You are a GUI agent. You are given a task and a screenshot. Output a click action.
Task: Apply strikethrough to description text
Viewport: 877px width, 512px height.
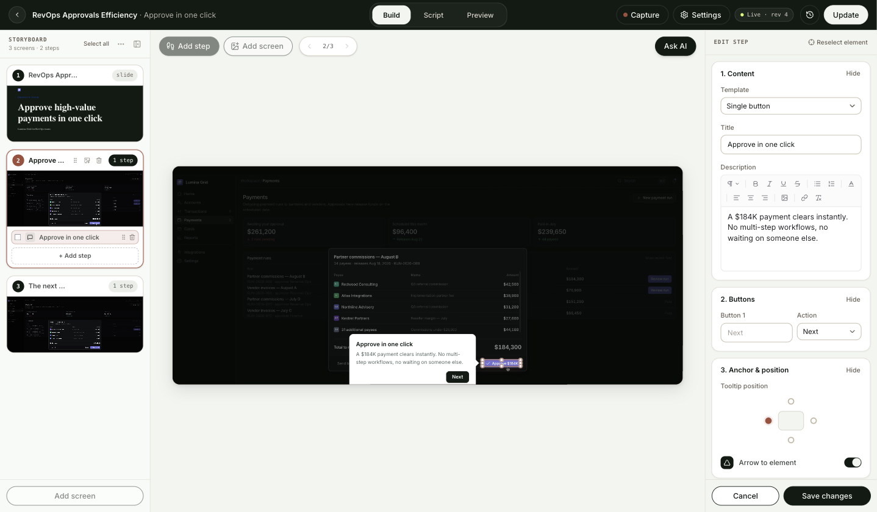pos(797,183)
